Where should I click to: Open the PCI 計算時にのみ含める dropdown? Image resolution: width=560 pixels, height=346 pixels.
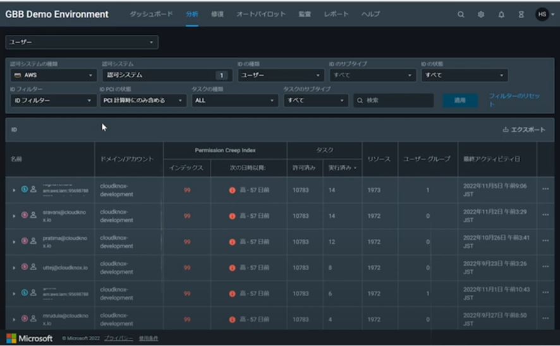pyautogui.click(x=143, y=100)
